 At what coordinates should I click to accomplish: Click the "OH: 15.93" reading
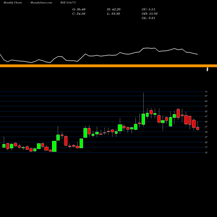(x=150, y=14)
